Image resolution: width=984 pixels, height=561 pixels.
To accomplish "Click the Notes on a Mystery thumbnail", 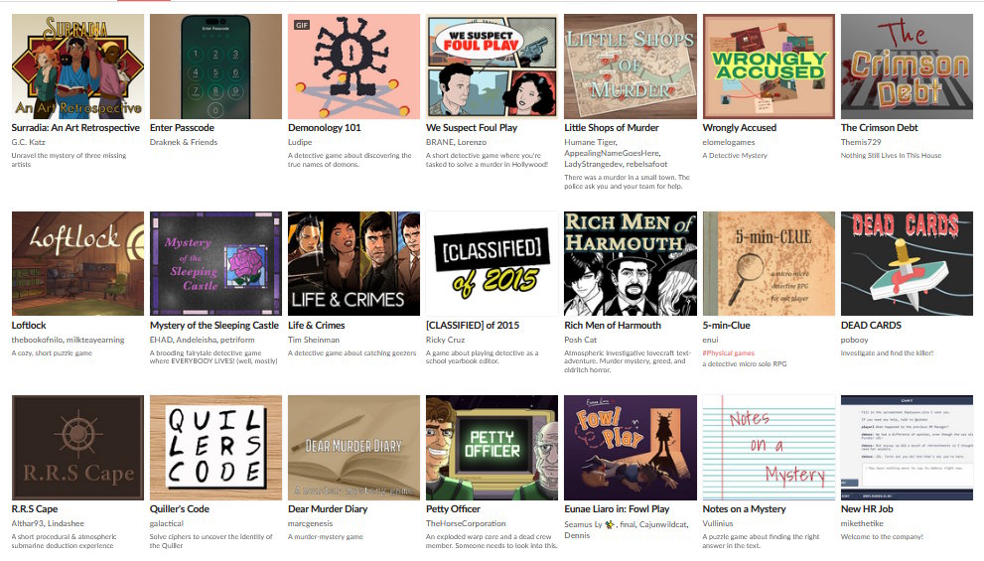I will pos(769,448).
